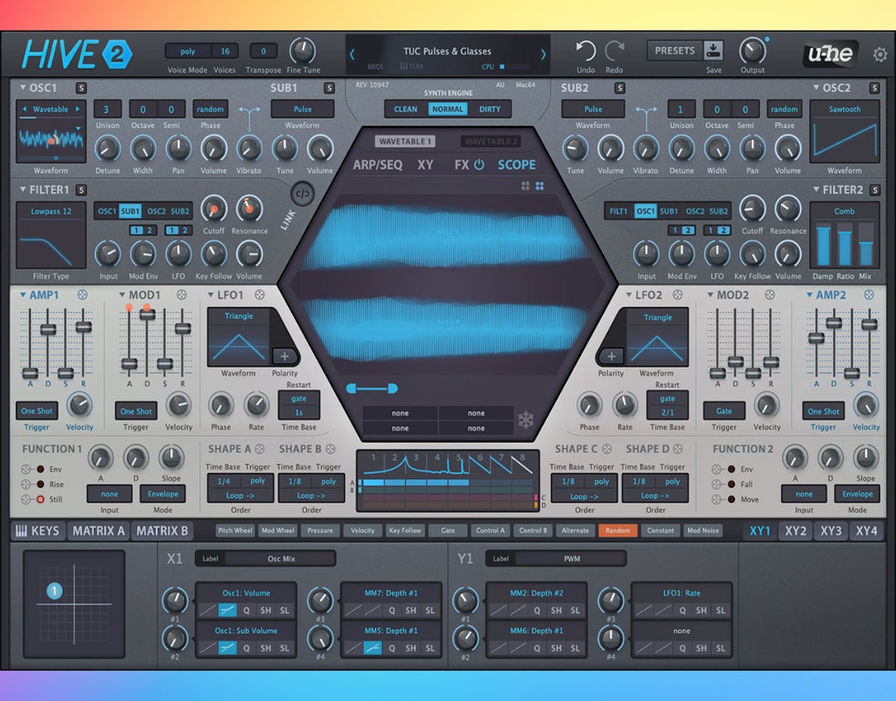Viewport: 896px width, 701px height.
Task: Select the Random modulation source button
Action: pyautogui.click(x=618, y=530)
